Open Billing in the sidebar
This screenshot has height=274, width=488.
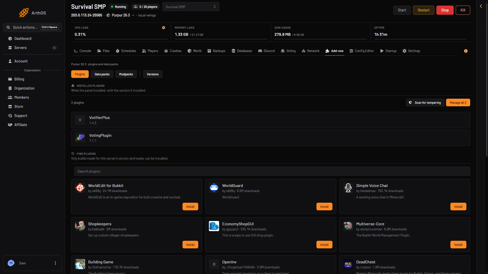point(32,79)
